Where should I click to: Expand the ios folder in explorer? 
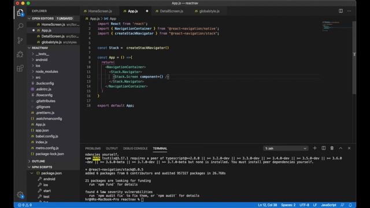pyautogui.click(x=38, y=66)
